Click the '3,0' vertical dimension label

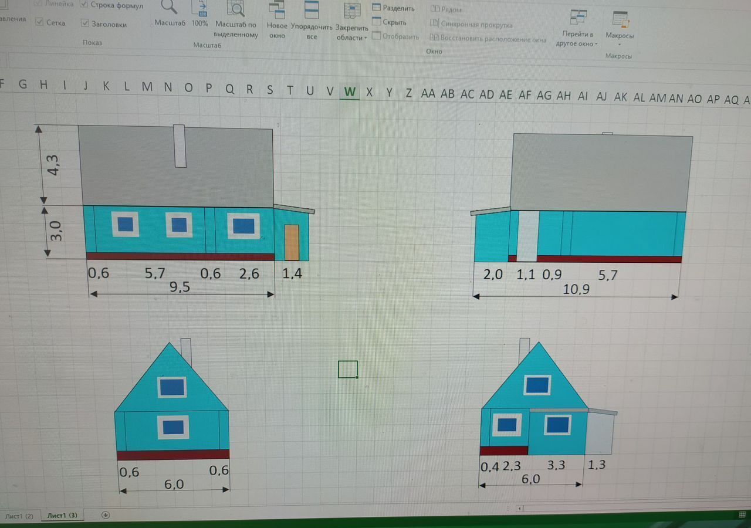[56, 231]
